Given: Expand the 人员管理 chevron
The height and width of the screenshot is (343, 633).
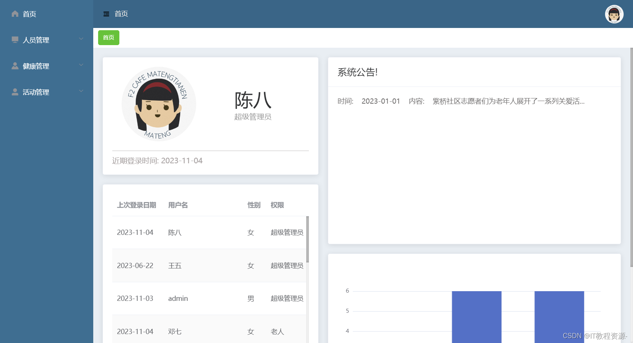Looking at the screenshot, I should 81,39.
